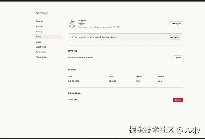
Task: Click the calendar icon in cancellation notice
Action: (x=72, y=37)
